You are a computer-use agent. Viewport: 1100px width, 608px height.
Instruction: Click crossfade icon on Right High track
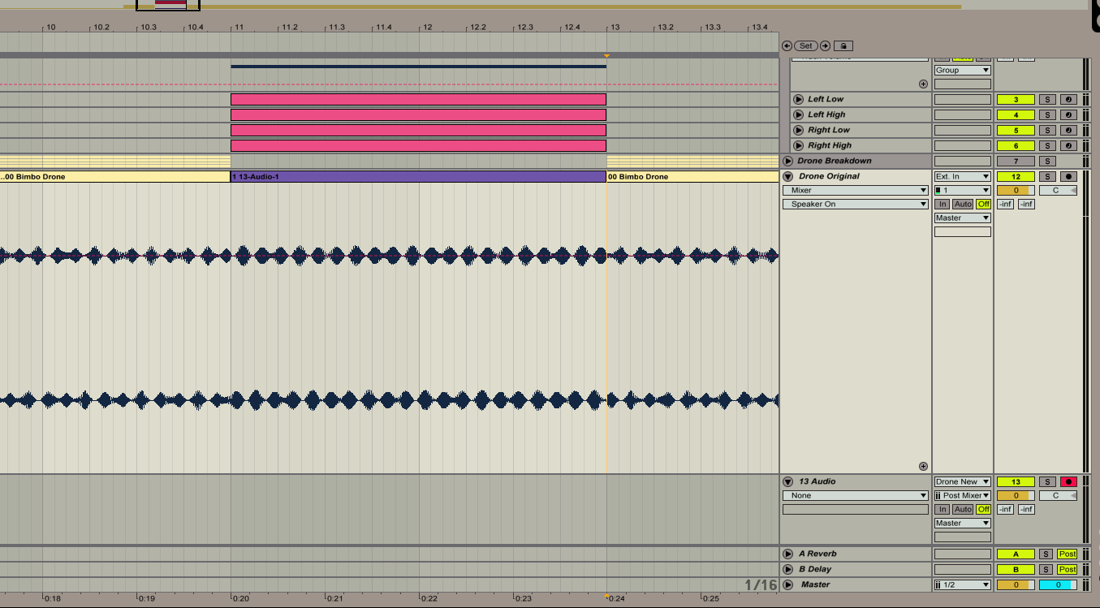point(1068,146)
